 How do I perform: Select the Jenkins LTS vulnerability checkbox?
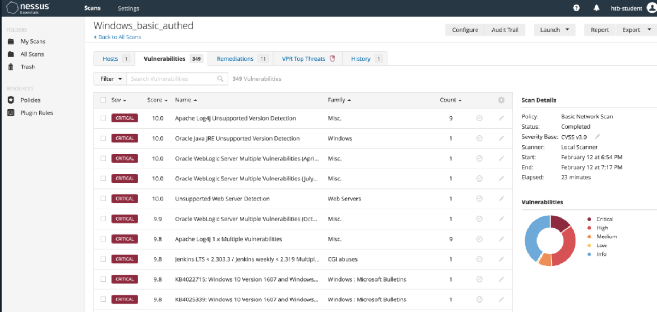(x=103, y=259)
